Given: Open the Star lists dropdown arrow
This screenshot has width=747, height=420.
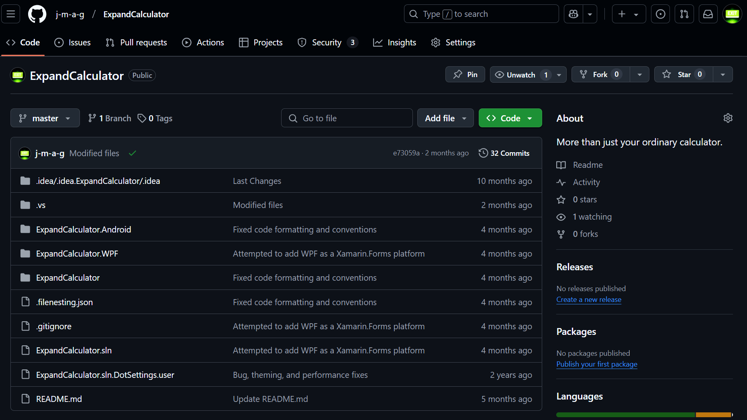Looking at the screenshot, I should tap(723, 74).
